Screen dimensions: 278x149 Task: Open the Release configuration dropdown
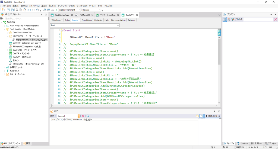coord(100,10)
